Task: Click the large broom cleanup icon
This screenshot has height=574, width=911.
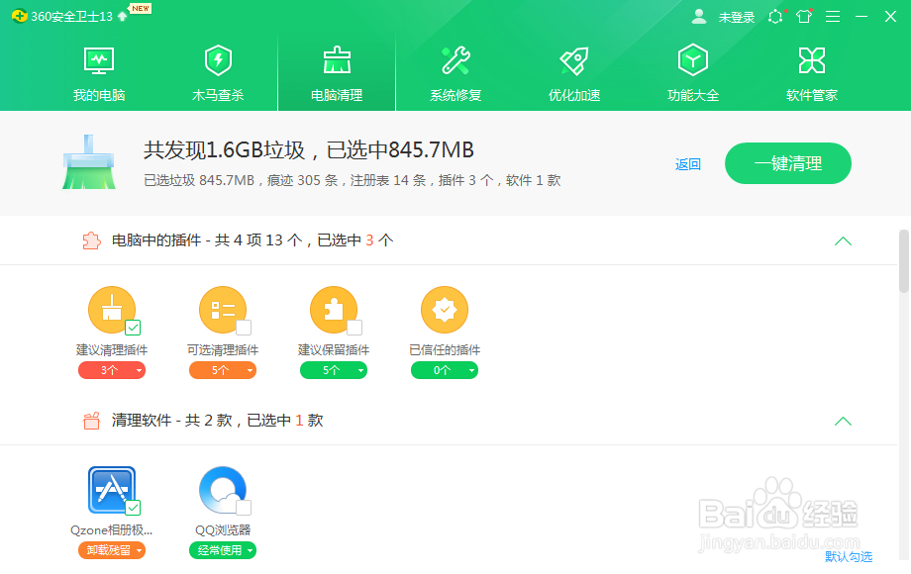Action: point(89,162)
